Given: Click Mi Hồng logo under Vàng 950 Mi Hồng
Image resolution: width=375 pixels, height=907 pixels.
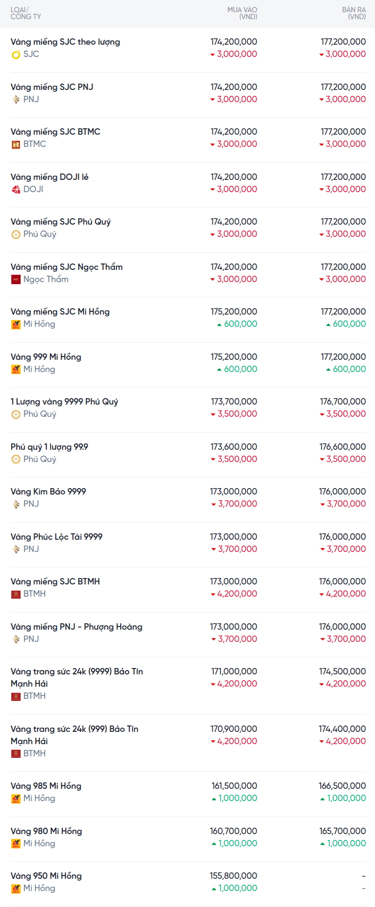Looking at the screenshot, I should tap(16, 888).
